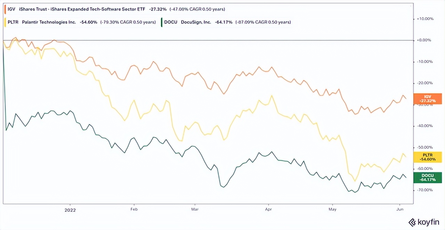Click the koyfin logo icon
445x230 pixels.
coord(412,222)
